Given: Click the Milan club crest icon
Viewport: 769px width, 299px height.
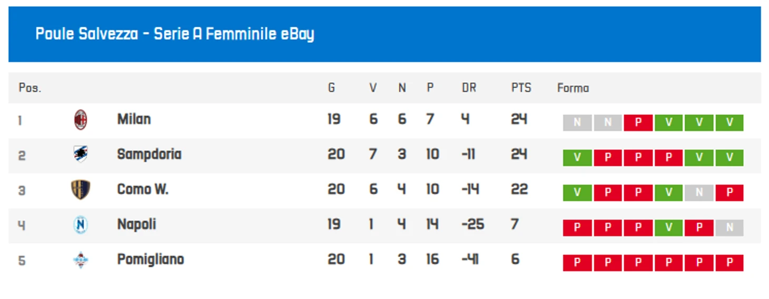Looking at the screenshot, I should coord(81,120).
